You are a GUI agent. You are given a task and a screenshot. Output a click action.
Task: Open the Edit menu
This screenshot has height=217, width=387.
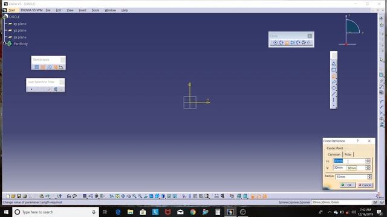[x=59, y=10]
